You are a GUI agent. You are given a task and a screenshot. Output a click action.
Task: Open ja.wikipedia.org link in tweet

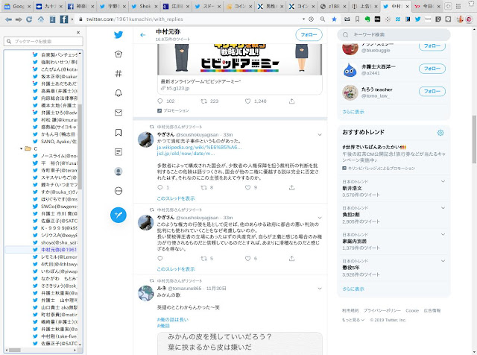click(199, 148)
